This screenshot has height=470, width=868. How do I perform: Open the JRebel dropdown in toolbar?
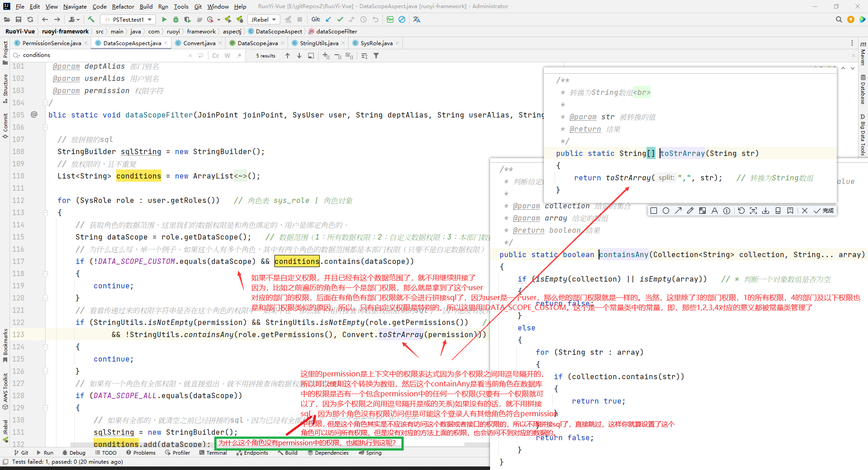click(x=264, y=19)
